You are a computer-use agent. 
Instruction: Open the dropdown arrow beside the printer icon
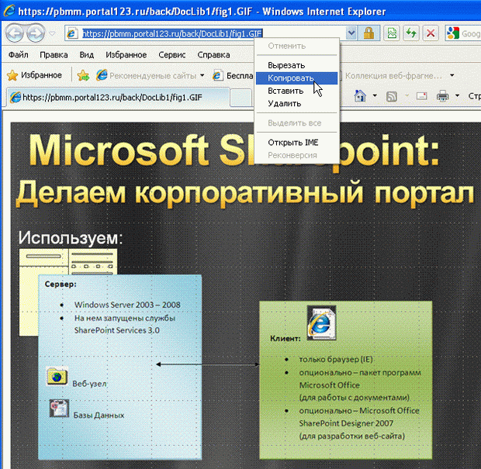457,96
